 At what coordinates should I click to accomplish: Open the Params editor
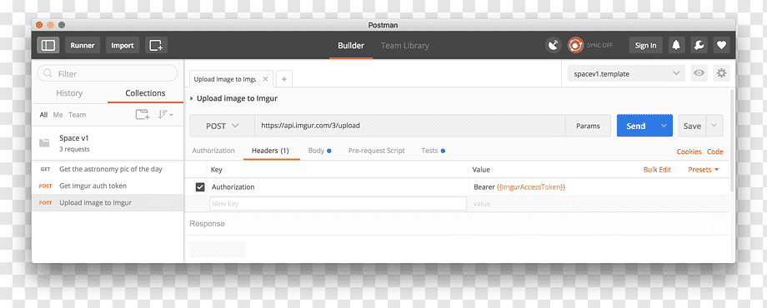588,126
